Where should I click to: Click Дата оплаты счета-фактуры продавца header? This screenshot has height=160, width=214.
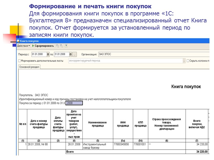coord(58,124)
